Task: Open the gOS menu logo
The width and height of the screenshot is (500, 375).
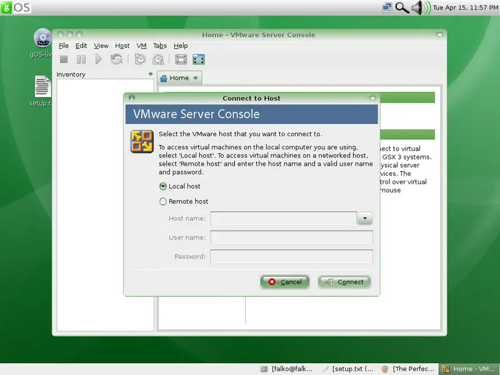Action: [16, 7]
